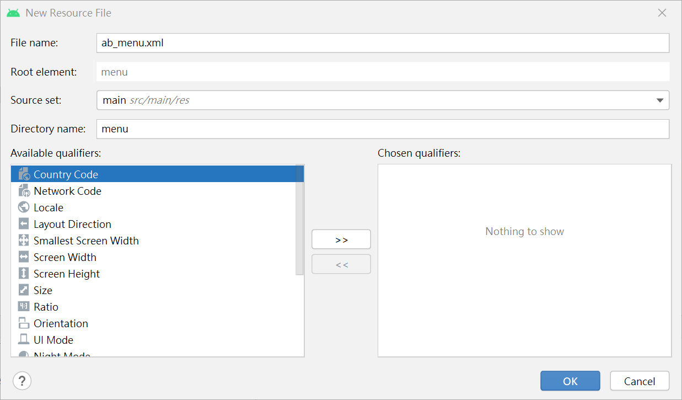Click the Network Code qualifier icon

pos(23,190)
